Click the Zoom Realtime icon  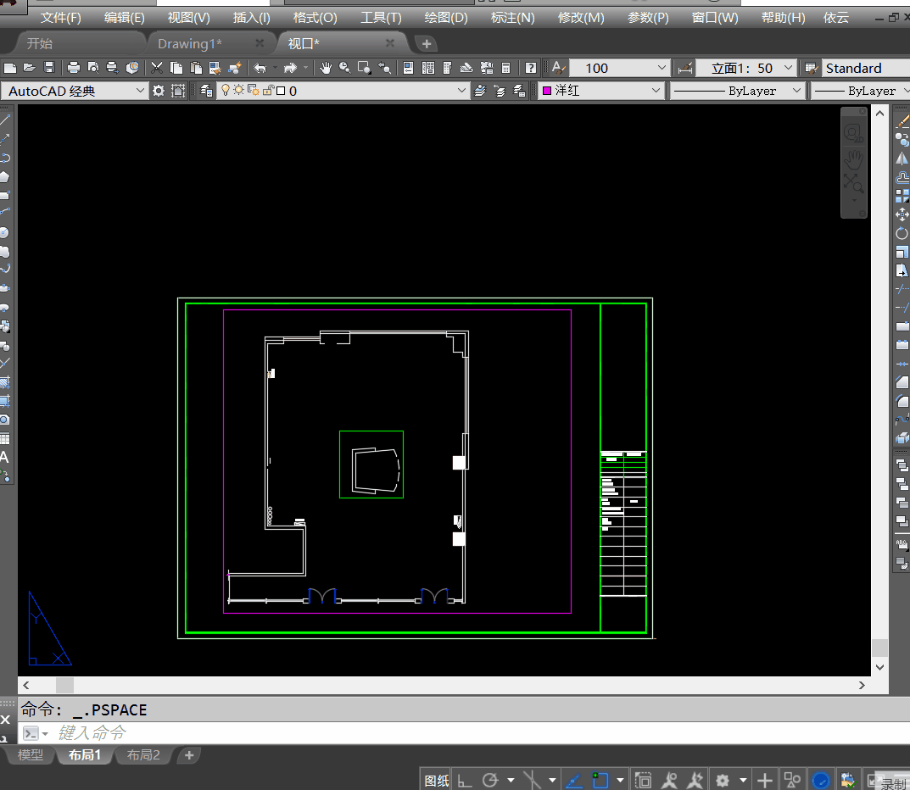click(x=344, y=68)
